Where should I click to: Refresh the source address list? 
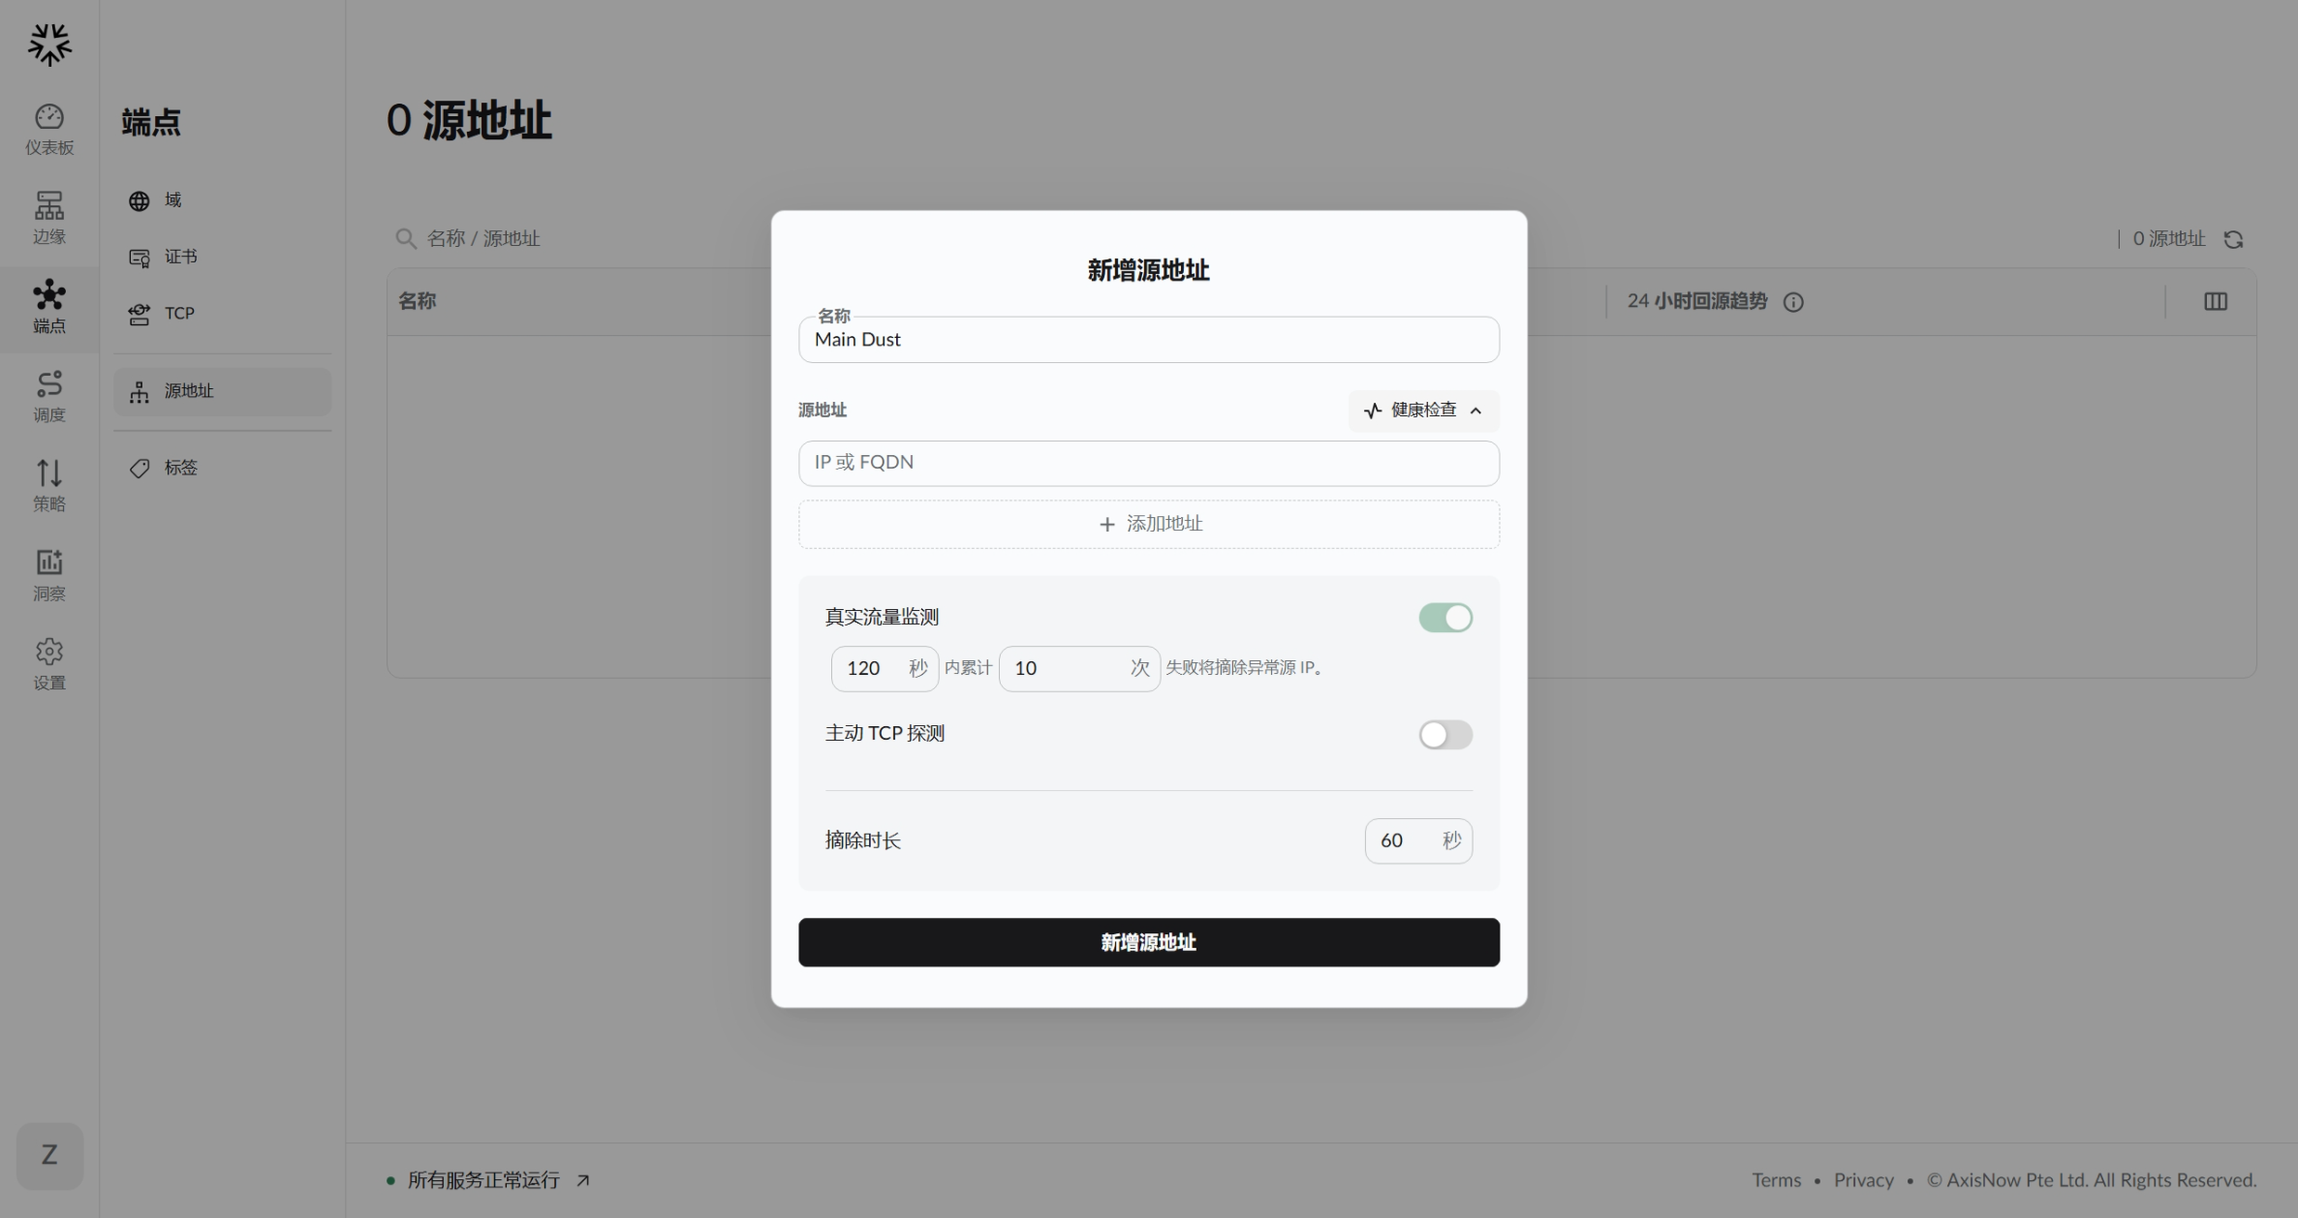click(2233, 239)
